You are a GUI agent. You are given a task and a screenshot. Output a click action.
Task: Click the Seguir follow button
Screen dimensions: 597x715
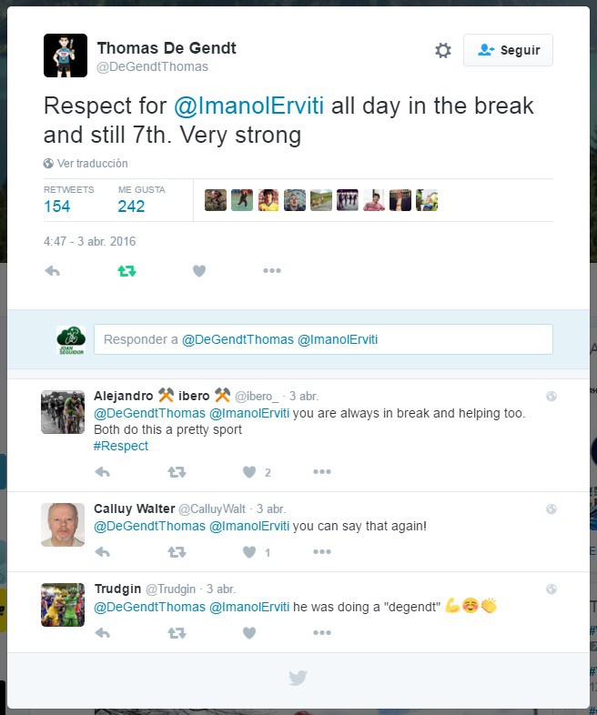pos(508,51)
